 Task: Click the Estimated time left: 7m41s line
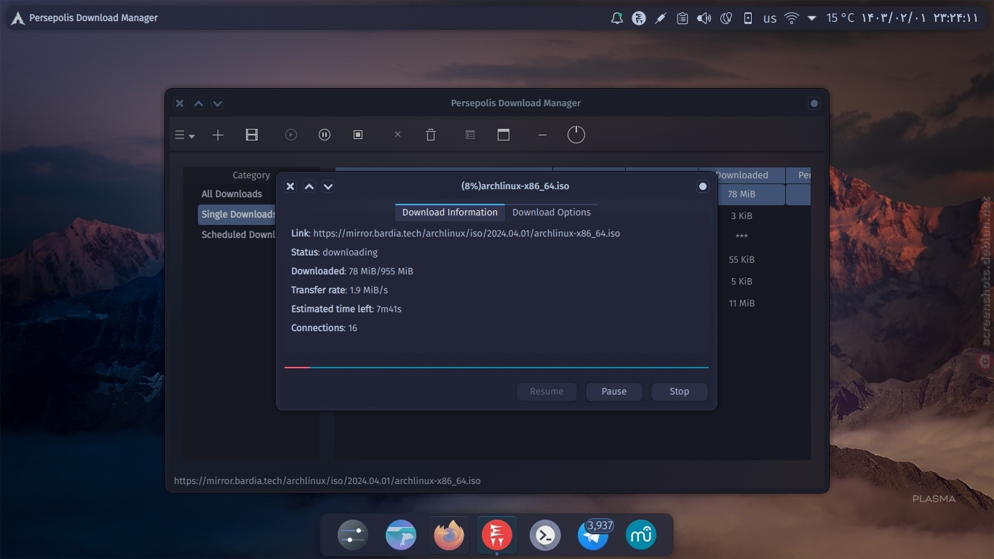(x=346, y=309)
